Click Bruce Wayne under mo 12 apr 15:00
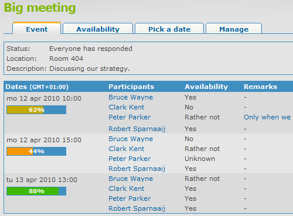Screen dimensions: 293x216 pyautogui.click(x=131, y=139)
